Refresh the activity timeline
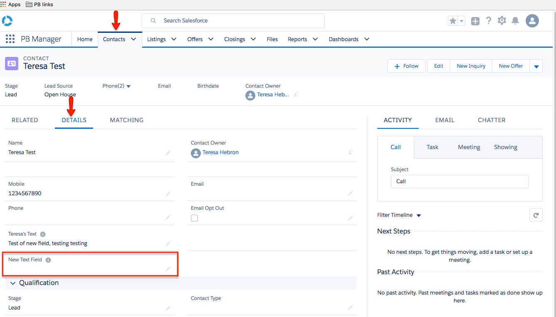The height and width of the screenshot is (317, 556). click(536, 215)
